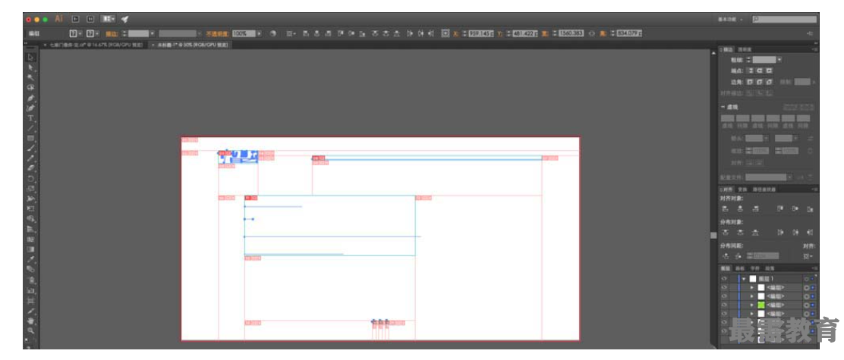Hide the green-thumbnail group's eye icon
Screen dimensions: 844x360
click(x=724, y=305)
